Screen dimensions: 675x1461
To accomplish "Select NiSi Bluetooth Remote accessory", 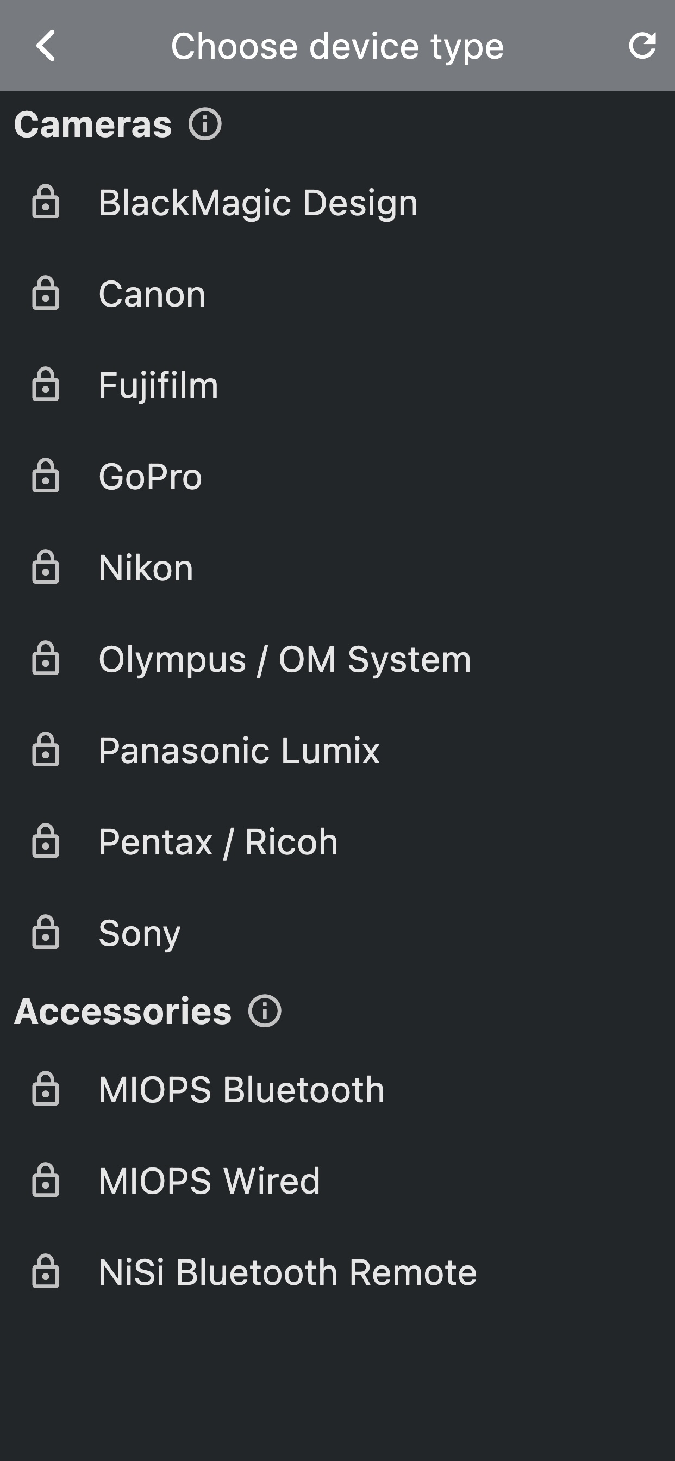I will click(x=287, y=1272).
